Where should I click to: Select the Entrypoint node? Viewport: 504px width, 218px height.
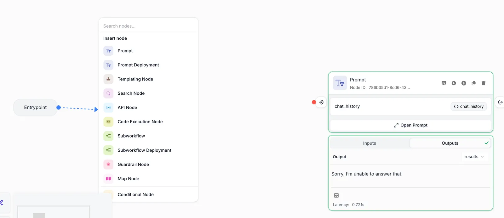pyautogui.click(x=35, y=108)
